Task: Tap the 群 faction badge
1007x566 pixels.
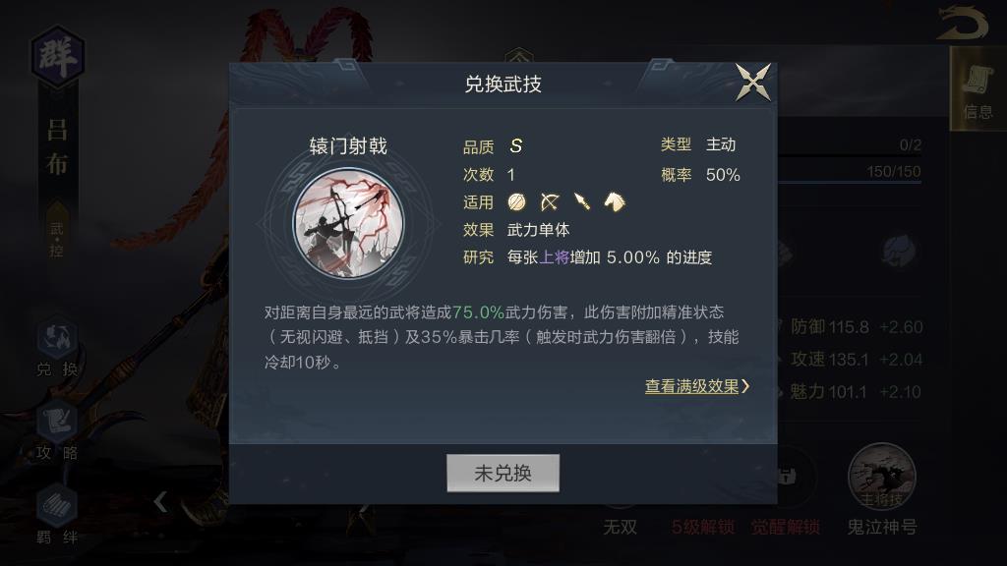Action: coord(58,56)
